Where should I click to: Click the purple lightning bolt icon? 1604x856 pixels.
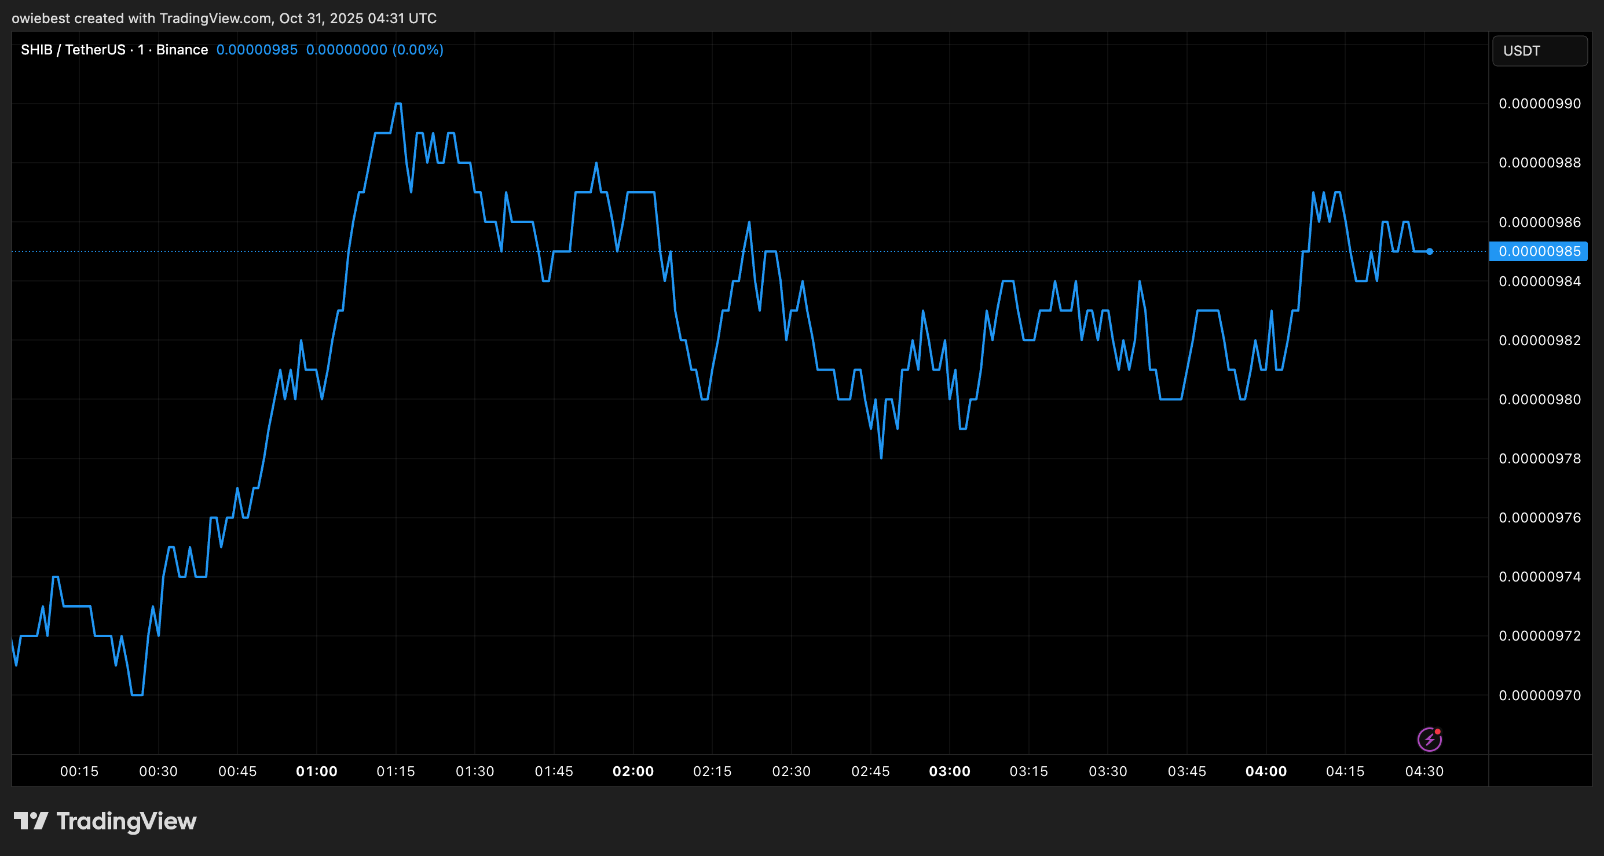[x=1429, y=740]
